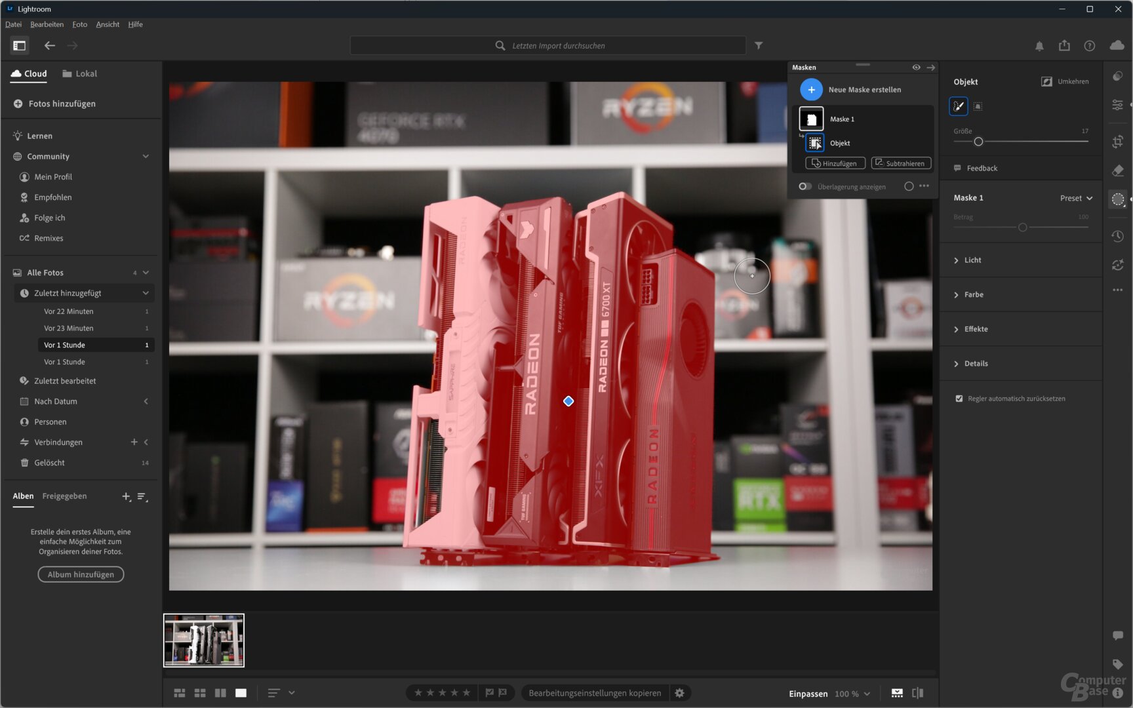Show original before/after icon

[x=917, y=693]
